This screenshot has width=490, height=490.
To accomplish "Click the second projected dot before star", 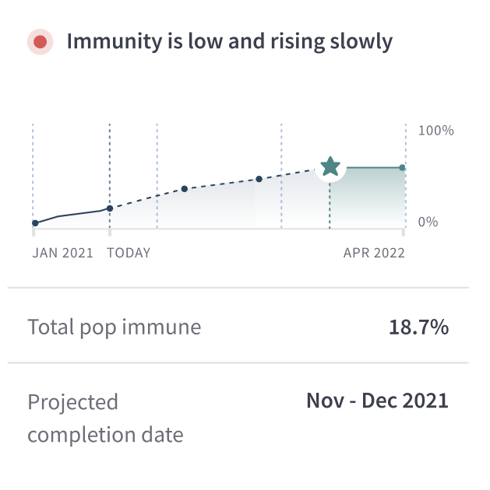I will click(259, 179).
